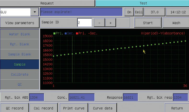Open View parameters
Image resolution: width=189 pixels, height=112 pixels.
[x=20, y=23]
